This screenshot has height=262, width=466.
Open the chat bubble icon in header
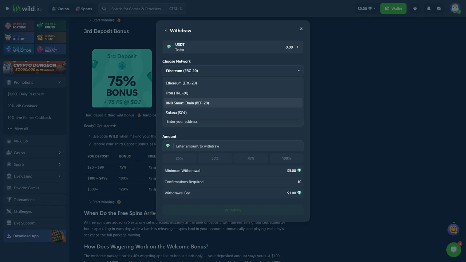click(x=439, y=8)
